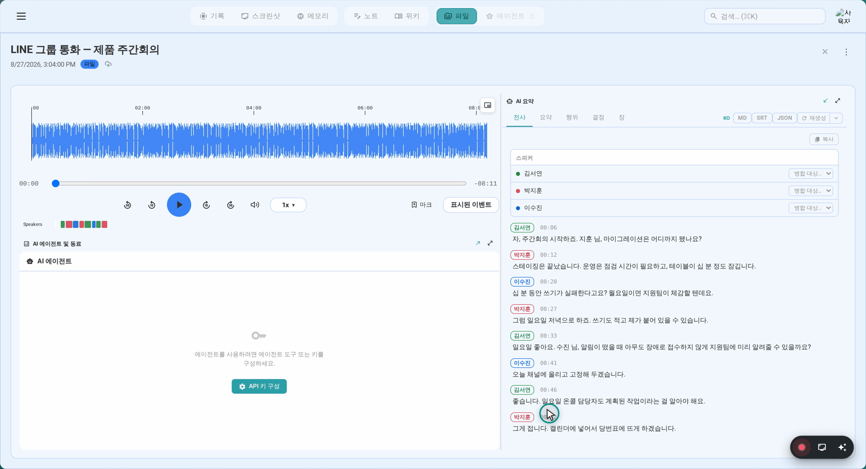The width and height of the screenshot is (866, 469).
Task: Click the last red speaker segment
Action: pyautogui.click(x=105, y=224)
